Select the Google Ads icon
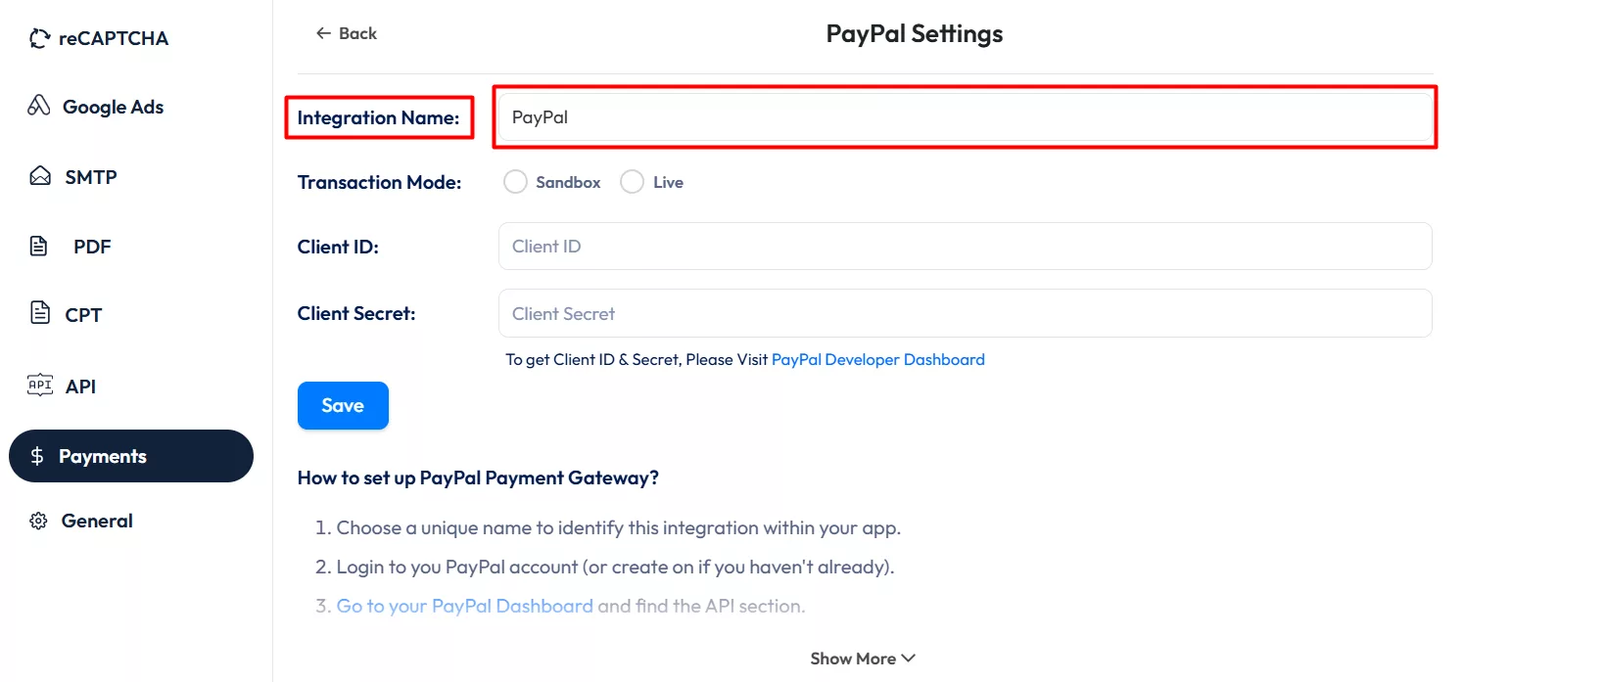This screenshot has width=1605, height=682. (37, 107)
